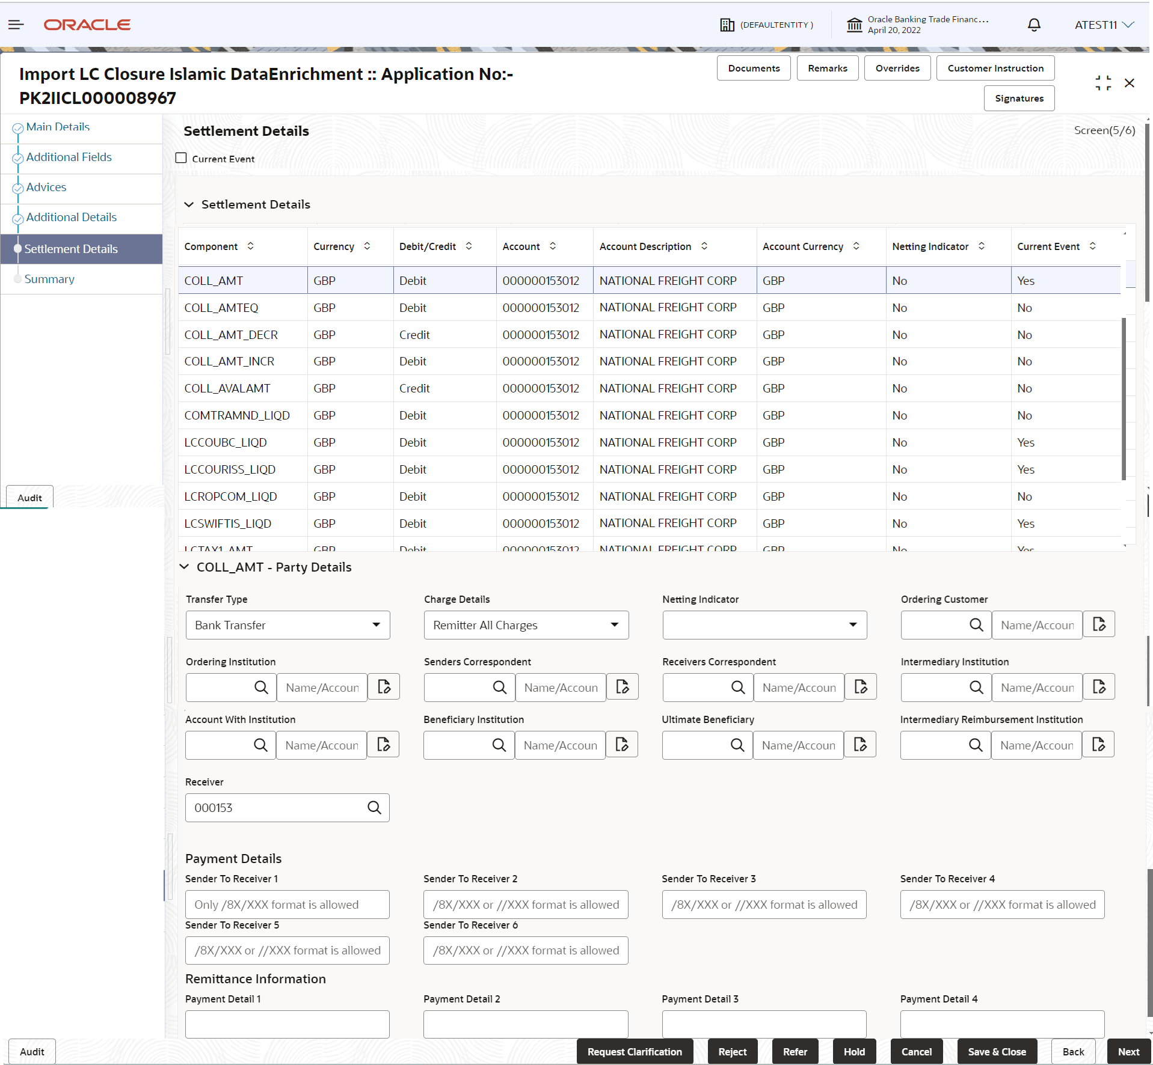Expand the Netting Indicator dropdown
Image resolution: width=1153 pixels, height=1065 pixels.
[764, 624]
